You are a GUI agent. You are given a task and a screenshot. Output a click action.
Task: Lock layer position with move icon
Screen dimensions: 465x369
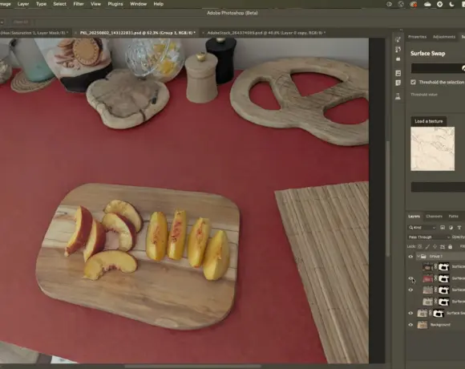click(x=435, y=246)
